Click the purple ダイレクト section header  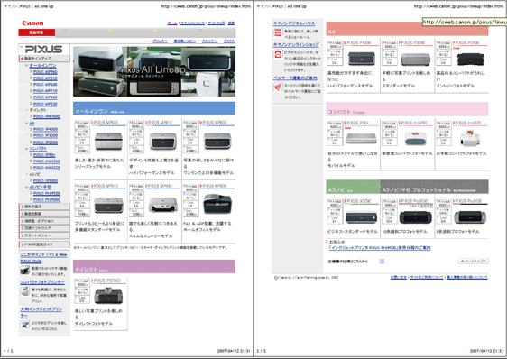tap(154, 266)
